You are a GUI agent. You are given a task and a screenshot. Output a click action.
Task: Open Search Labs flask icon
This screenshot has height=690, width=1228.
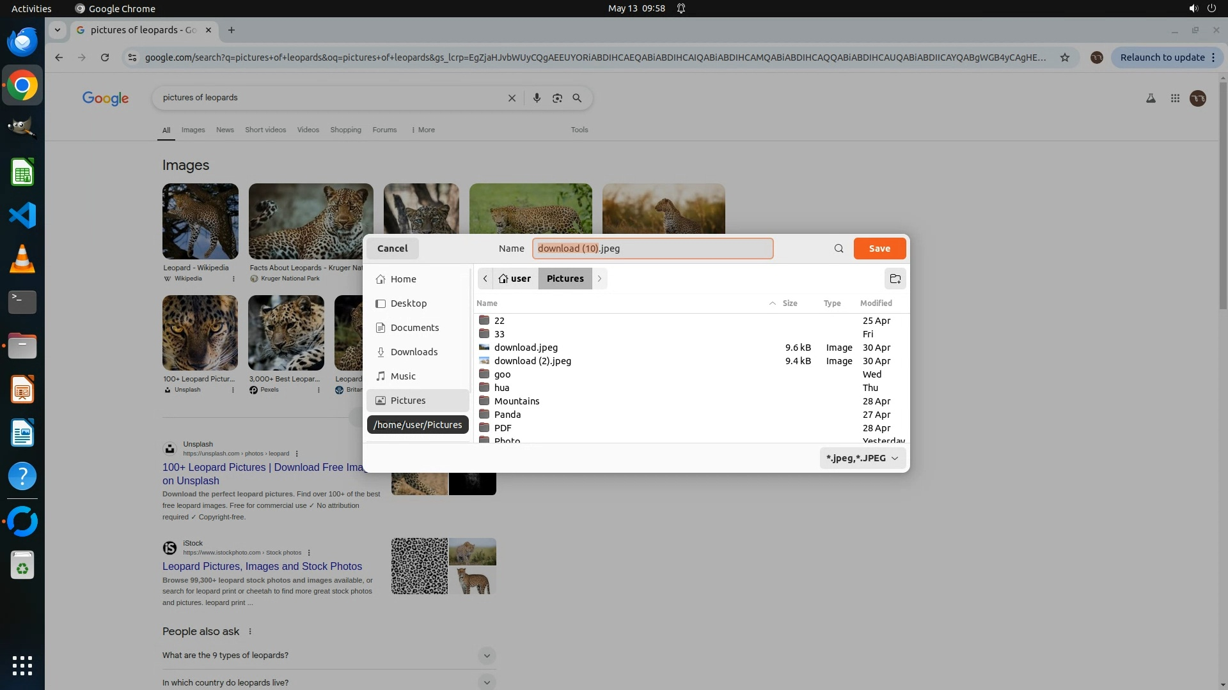click(x=1151, y=98)
